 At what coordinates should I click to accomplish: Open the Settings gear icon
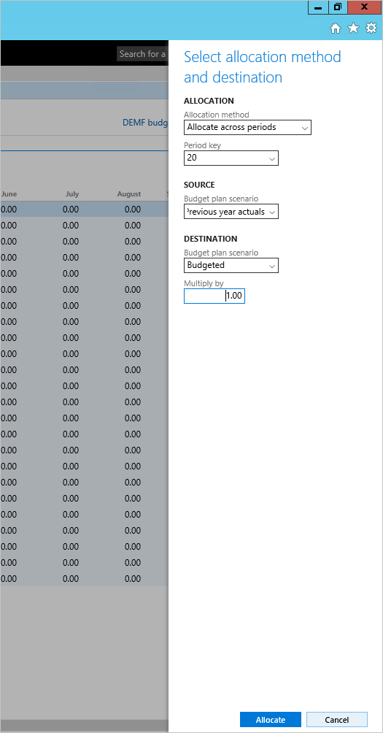click(371, 28)
